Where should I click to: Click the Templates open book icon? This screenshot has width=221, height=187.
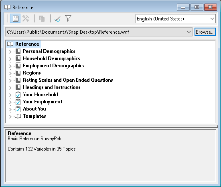18,116
